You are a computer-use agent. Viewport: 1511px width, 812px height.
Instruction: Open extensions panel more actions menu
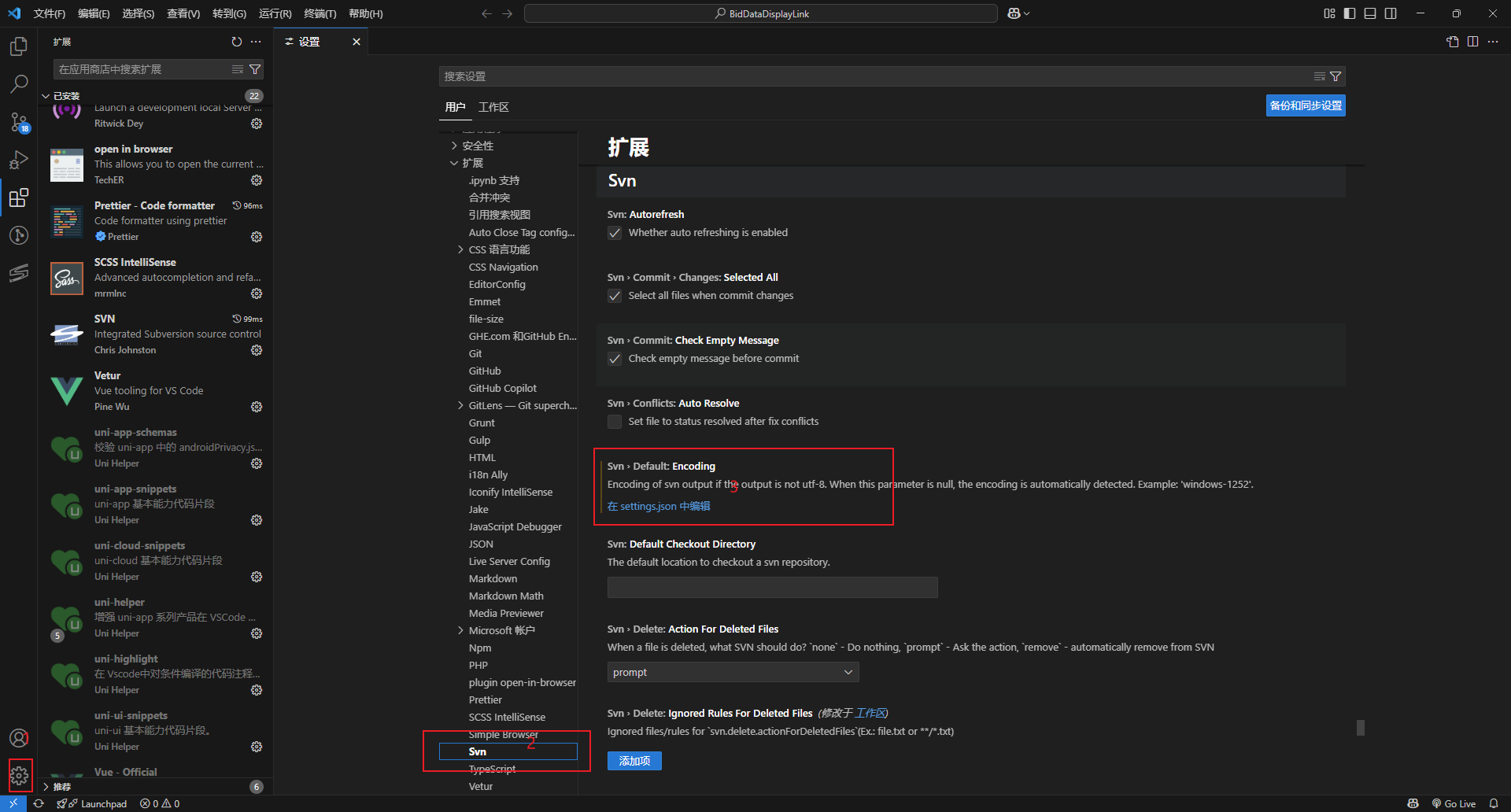[x=256, y=42]
